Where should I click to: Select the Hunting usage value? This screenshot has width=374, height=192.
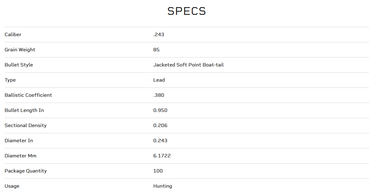(x=163, y=186)
